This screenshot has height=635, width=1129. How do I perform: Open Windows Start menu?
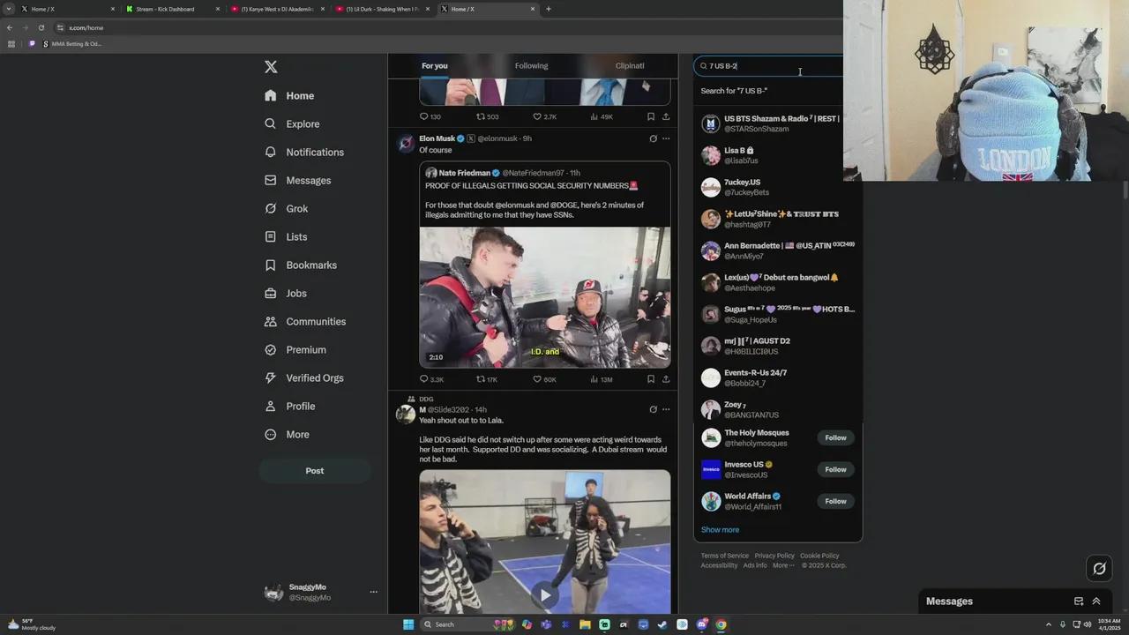point(408,624)
